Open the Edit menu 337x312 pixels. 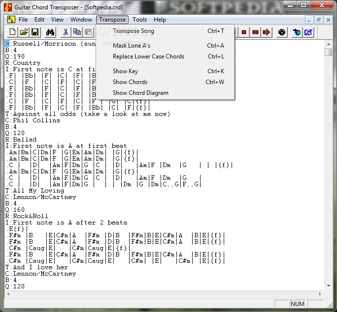click(x=39, y=20)
